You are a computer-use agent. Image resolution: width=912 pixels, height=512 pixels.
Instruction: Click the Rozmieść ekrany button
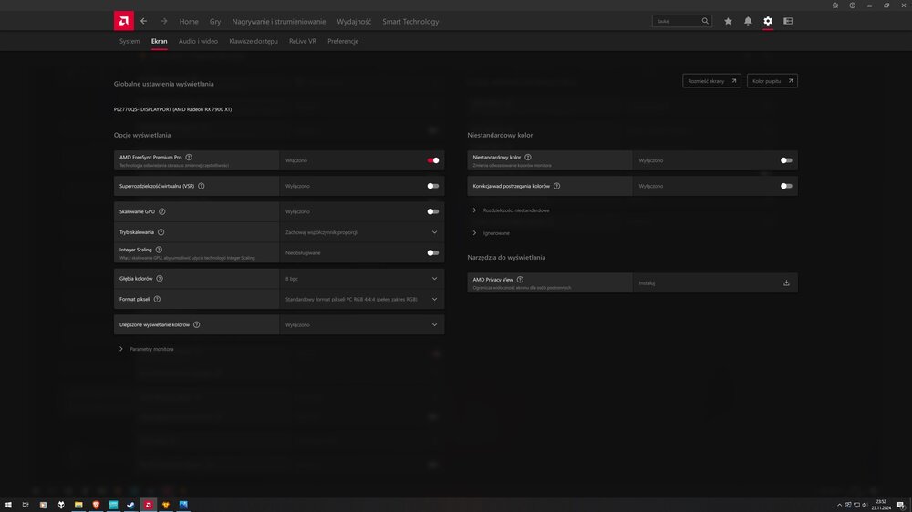(711, 81)
